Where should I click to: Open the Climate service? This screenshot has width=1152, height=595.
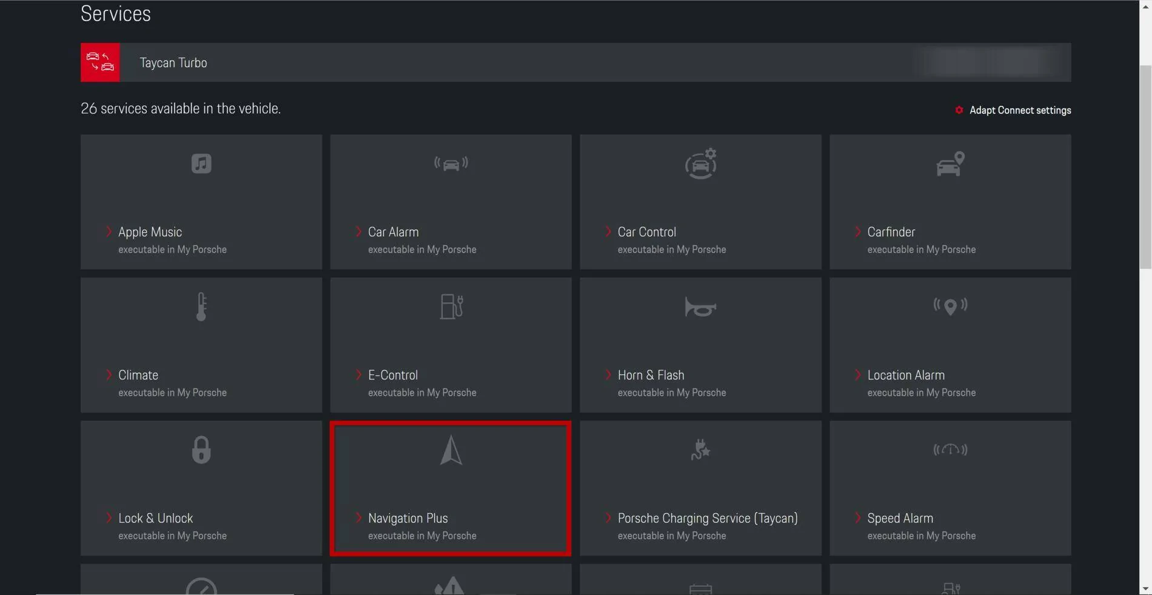(201, 345)
